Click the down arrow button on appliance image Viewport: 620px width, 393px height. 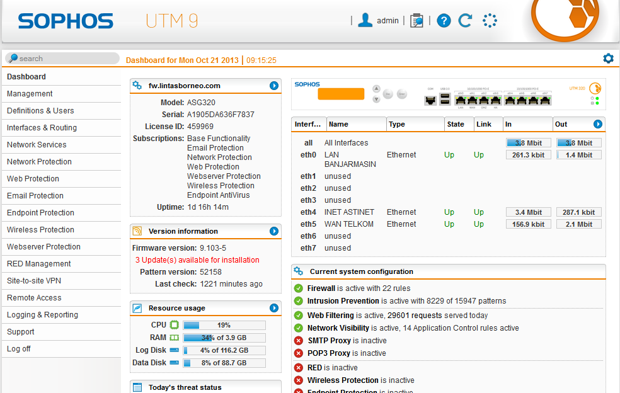click(376, 100)
